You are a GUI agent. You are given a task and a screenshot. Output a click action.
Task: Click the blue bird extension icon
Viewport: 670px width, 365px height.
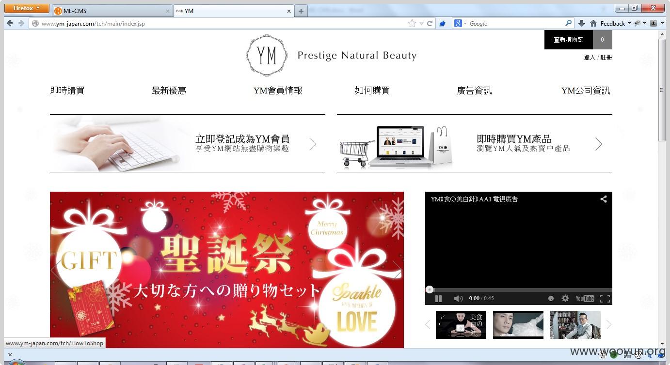442,23
